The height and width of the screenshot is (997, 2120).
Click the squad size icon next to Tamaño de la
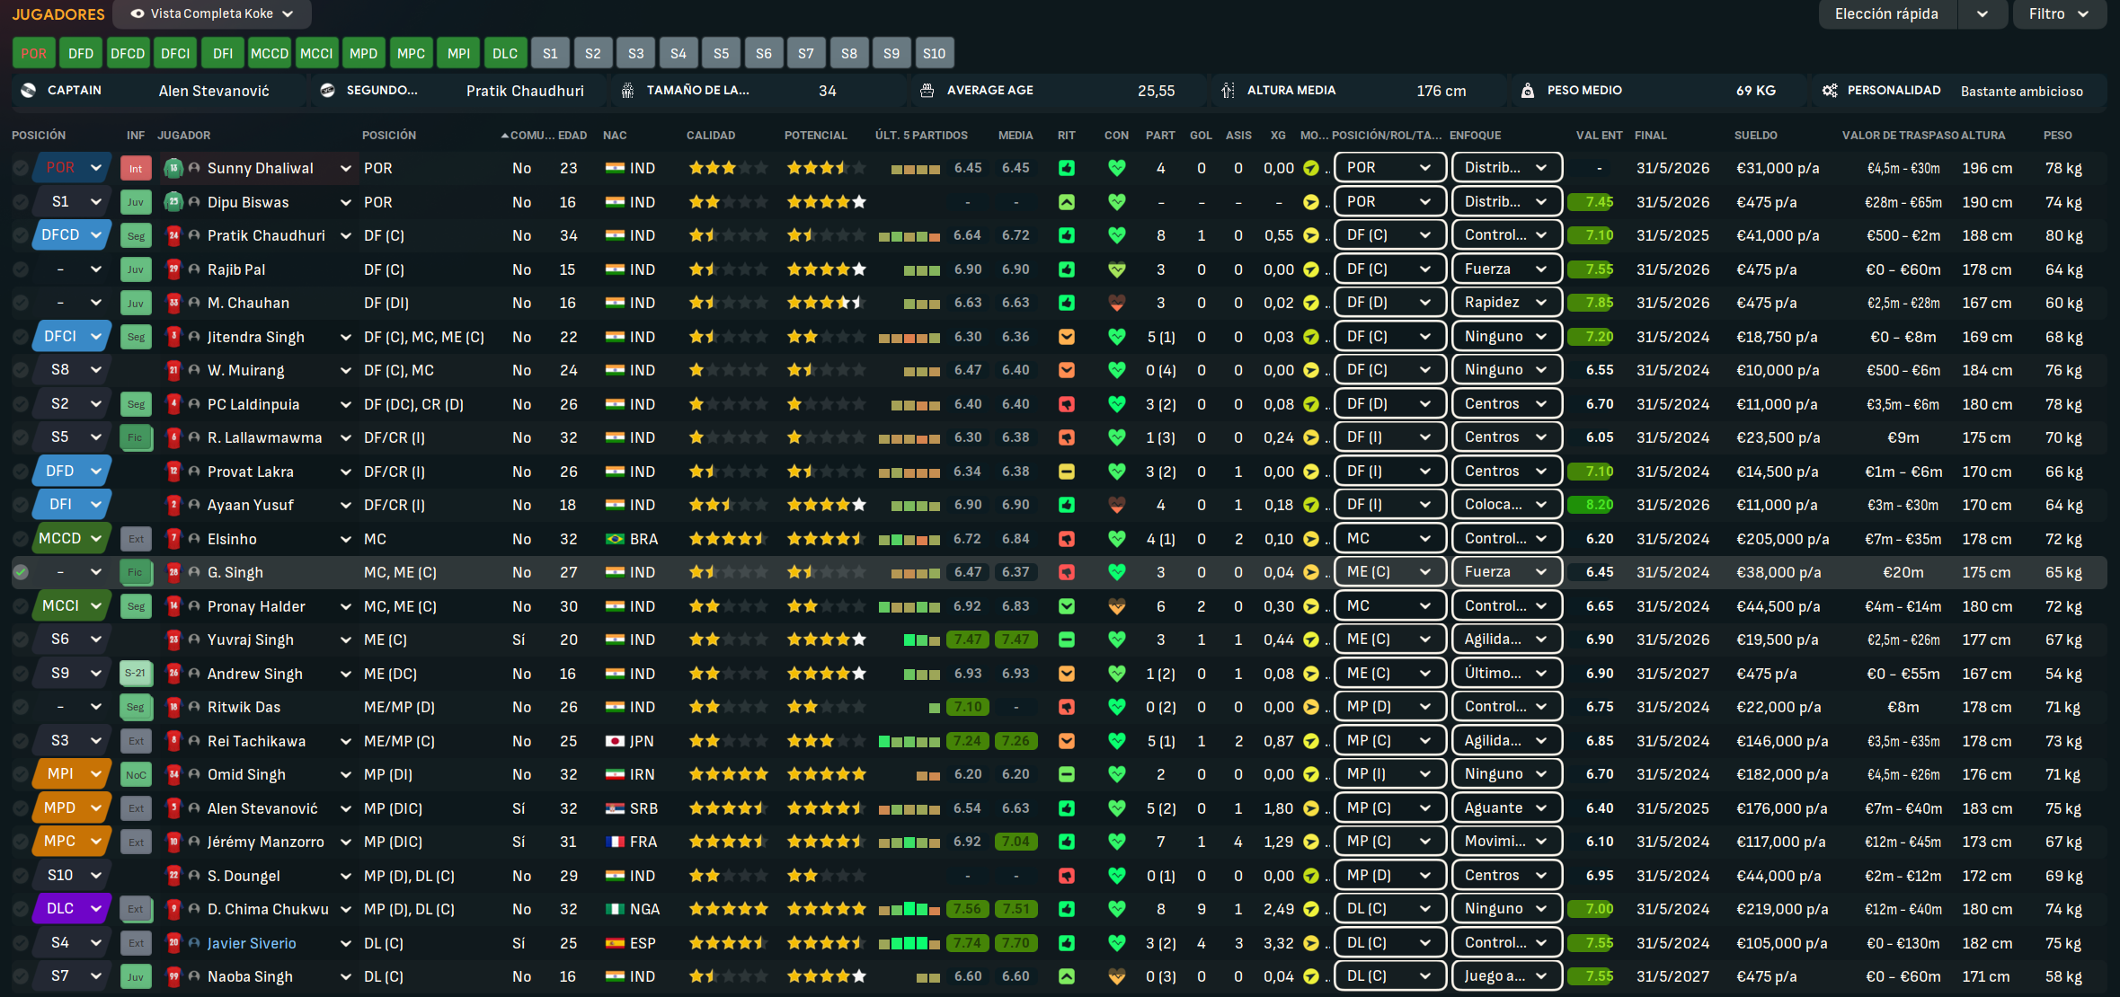pos(627,90)
